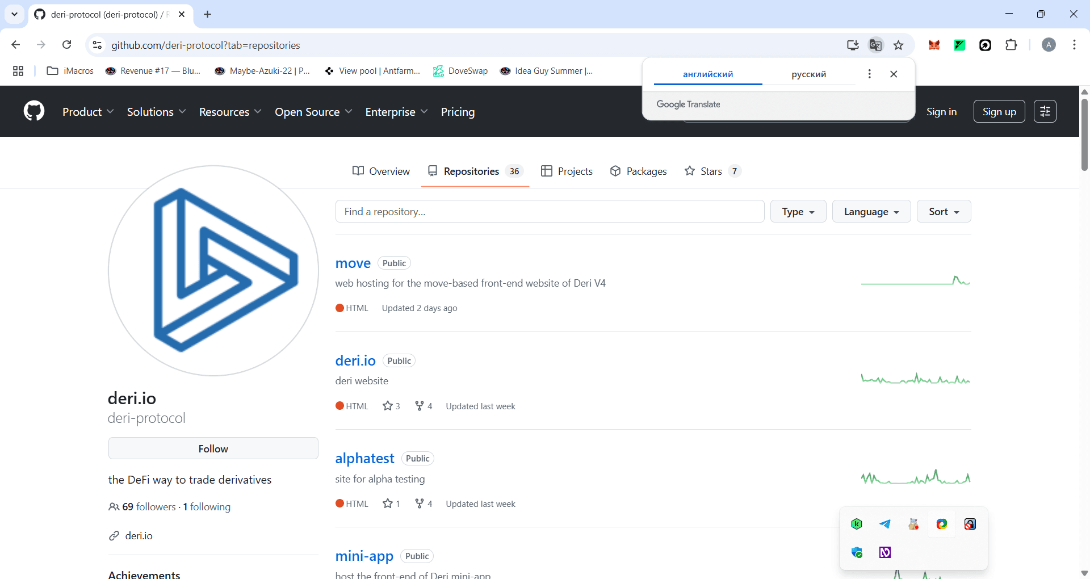This screenshot has height=579, width=1090.
Task: Reload the page
Action: point(67,45)
